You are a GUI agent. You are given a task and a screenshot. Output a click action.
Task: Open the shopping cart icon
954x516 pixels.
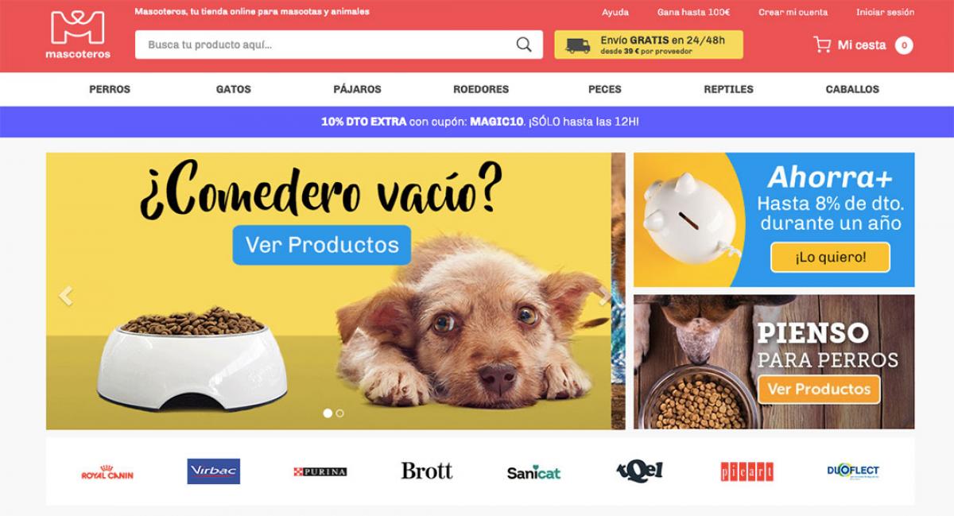[822, 45]
